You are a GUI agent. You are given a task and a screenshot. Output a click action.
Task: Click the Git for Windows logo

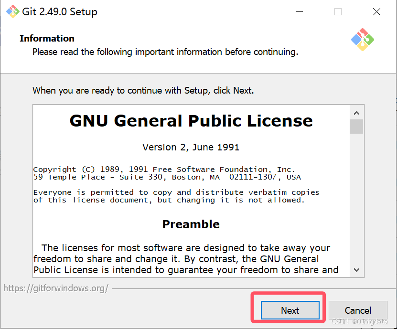tap(362, 40)
